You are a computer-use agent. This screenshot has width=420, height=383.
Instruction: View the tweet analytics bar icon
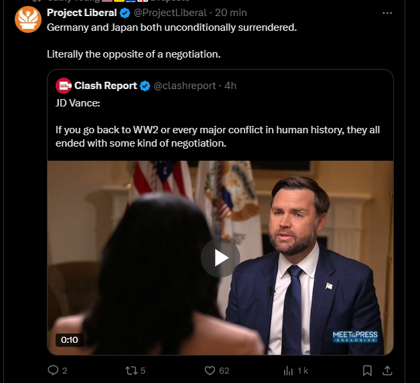click(x=289, y=370)
